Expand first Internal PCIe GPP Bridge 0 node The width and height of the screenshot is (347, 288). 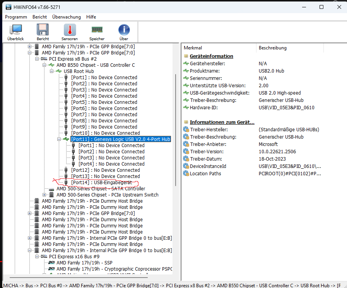[29, 238]
